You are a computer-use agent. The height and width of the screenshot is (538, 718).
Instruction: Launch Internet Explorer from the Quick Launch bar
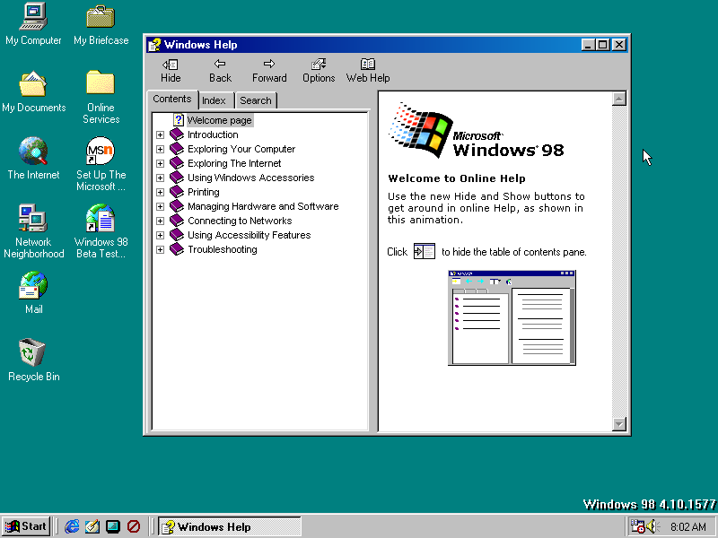pos(72,526)
